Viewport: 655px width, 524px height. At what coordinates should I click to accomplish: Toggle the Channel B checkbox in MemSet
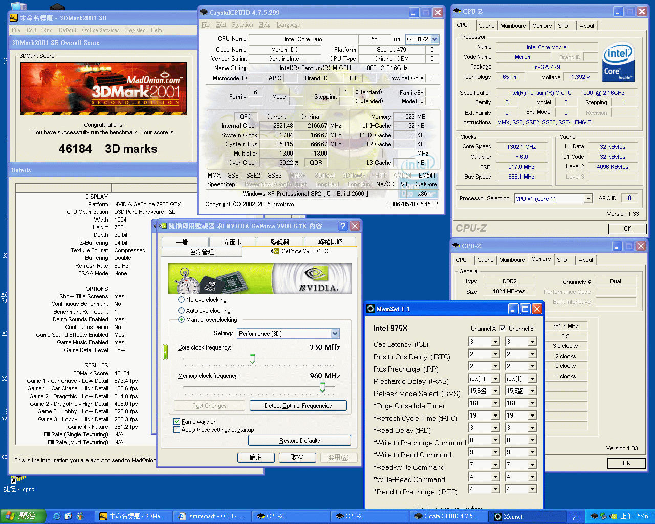tap(503, 329)
